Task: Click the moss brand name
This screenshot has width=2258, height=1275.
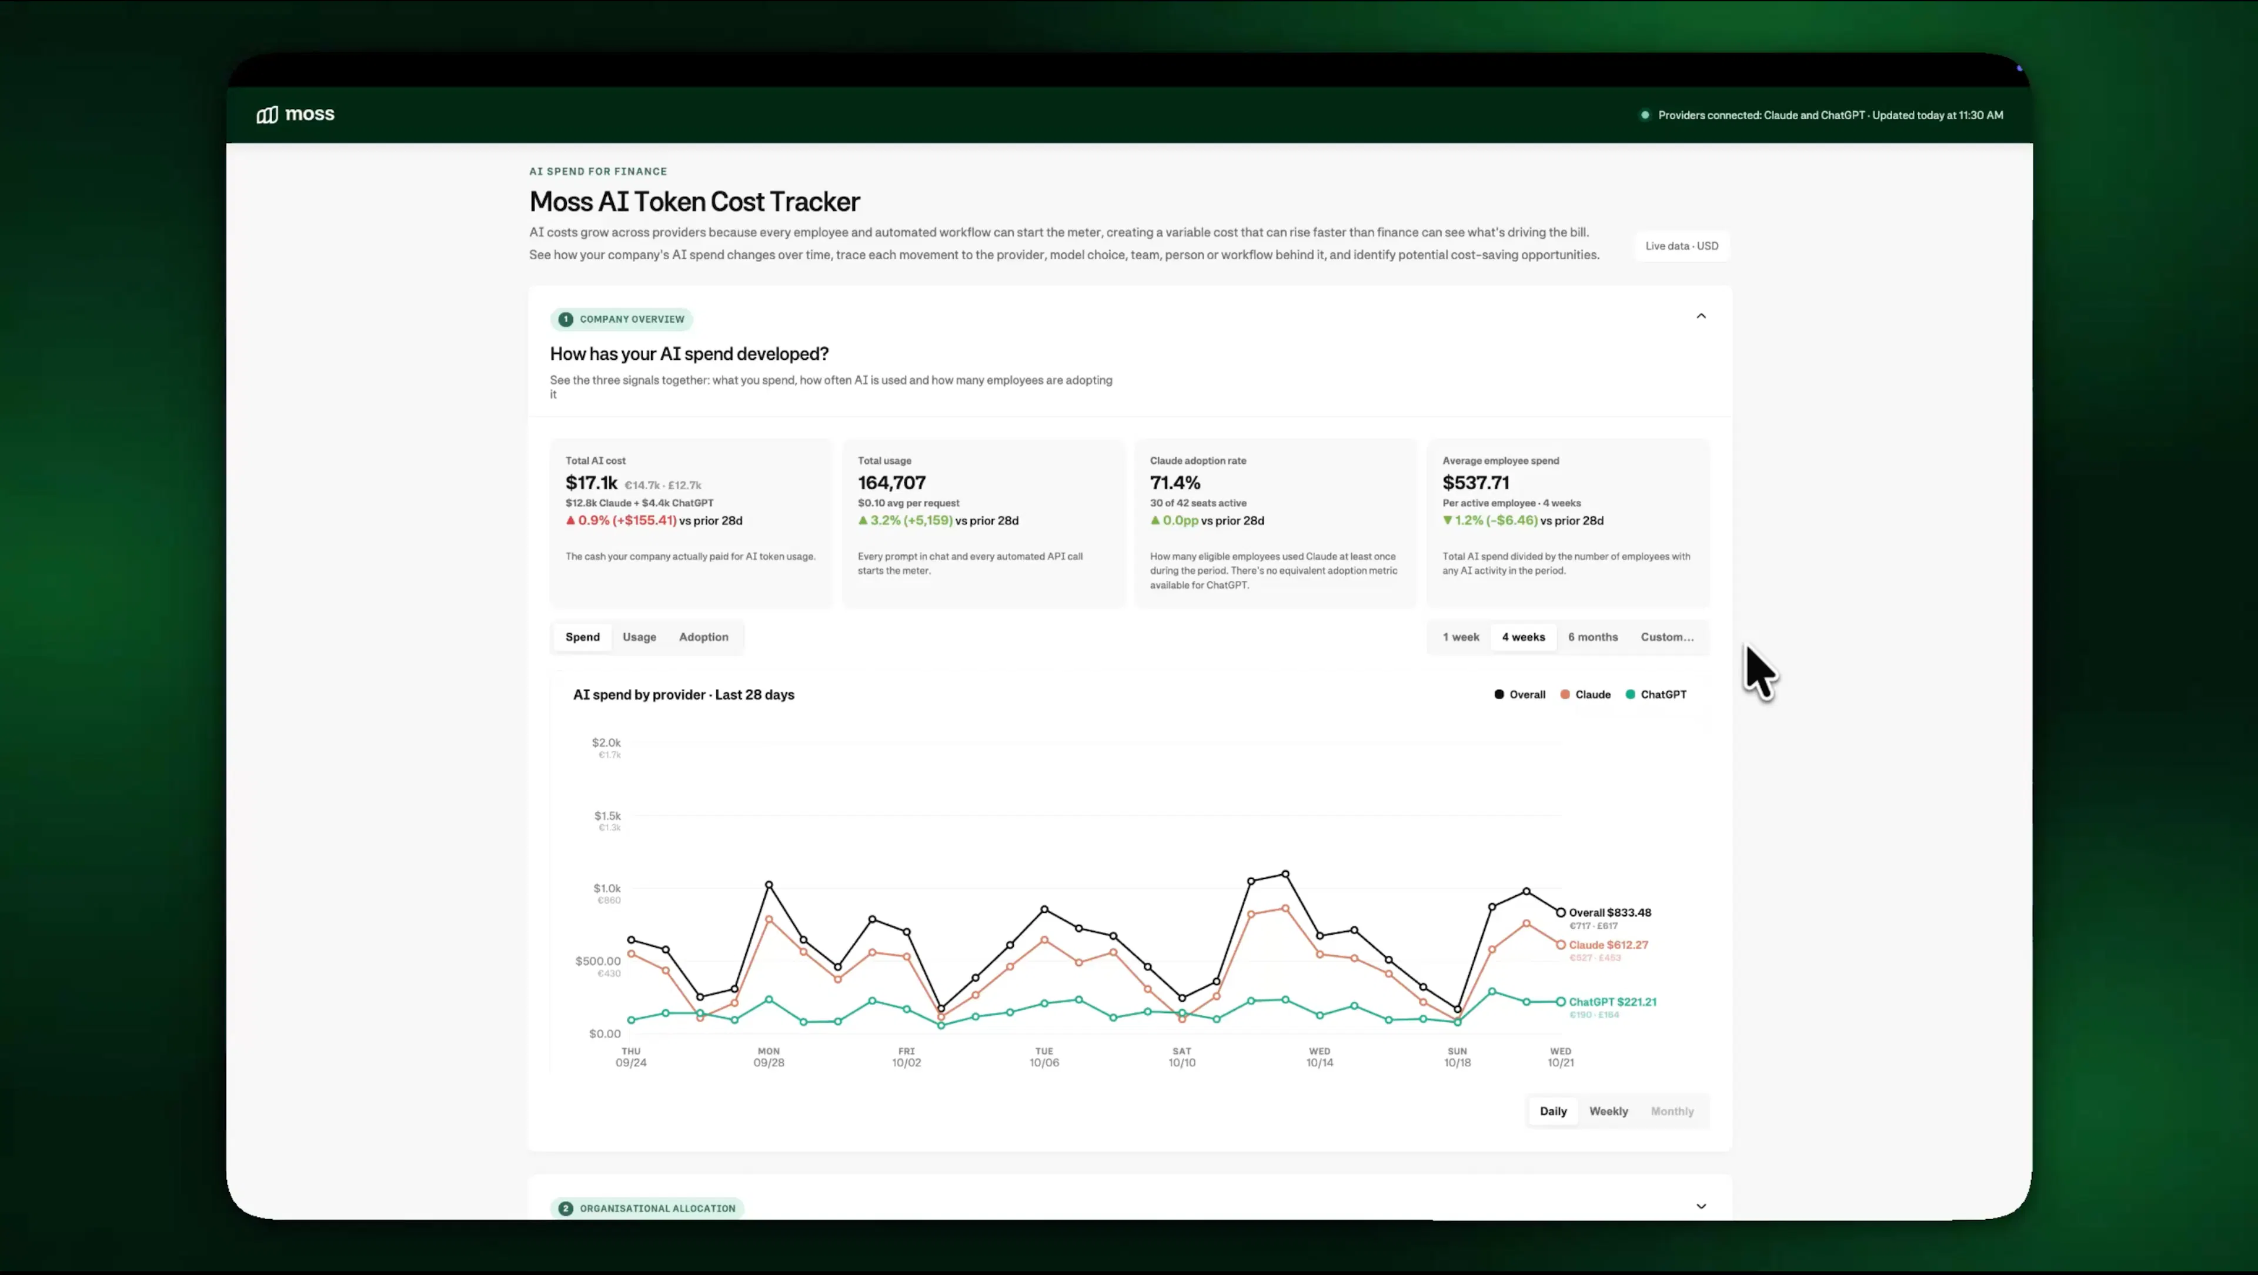Action: click(309, 114)
